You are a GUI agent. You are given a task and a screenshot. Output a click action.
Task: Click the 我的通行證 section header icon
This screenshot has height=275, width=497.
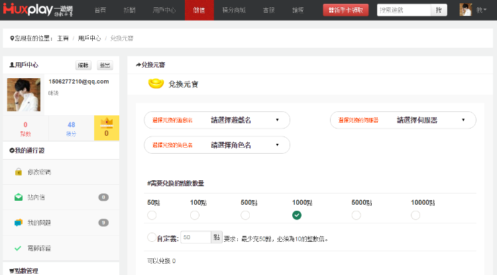tap(12, 150)
